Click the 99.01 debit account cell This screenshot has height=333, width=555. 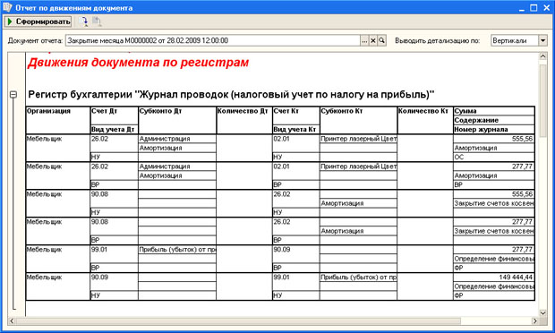[115, 253]
